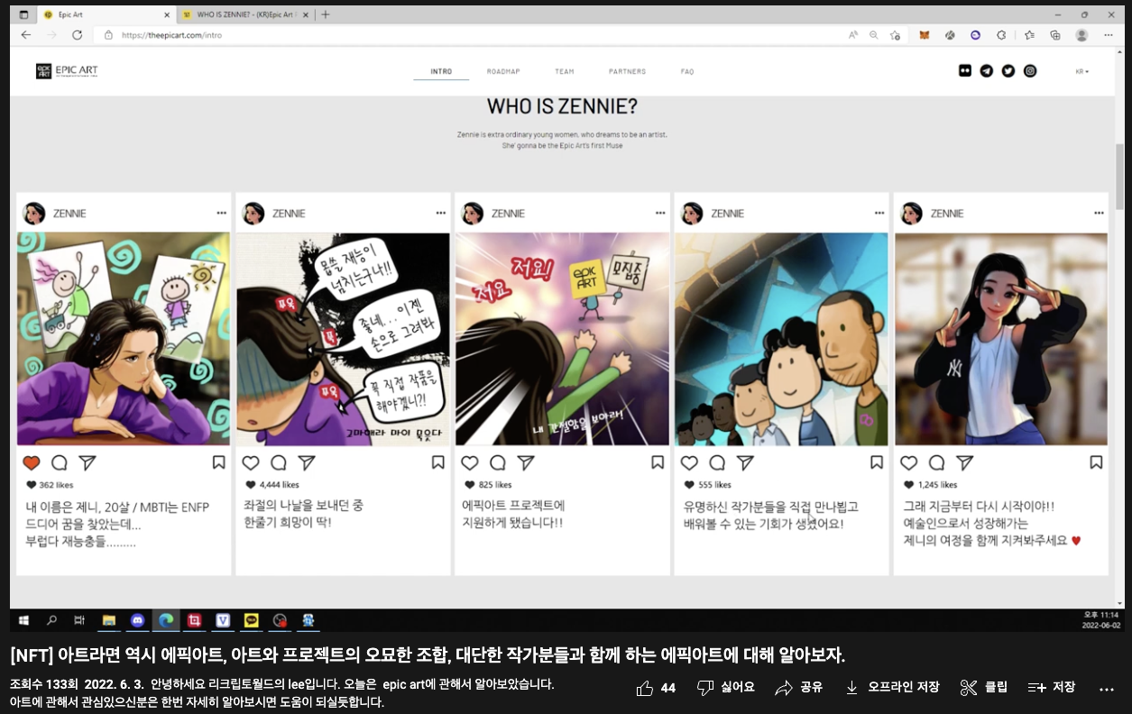This screenshot has height=714, width=1132.
Task: Open the PARTNERS navigation tab
Action: pyautogui.click(x=627, y=71)
